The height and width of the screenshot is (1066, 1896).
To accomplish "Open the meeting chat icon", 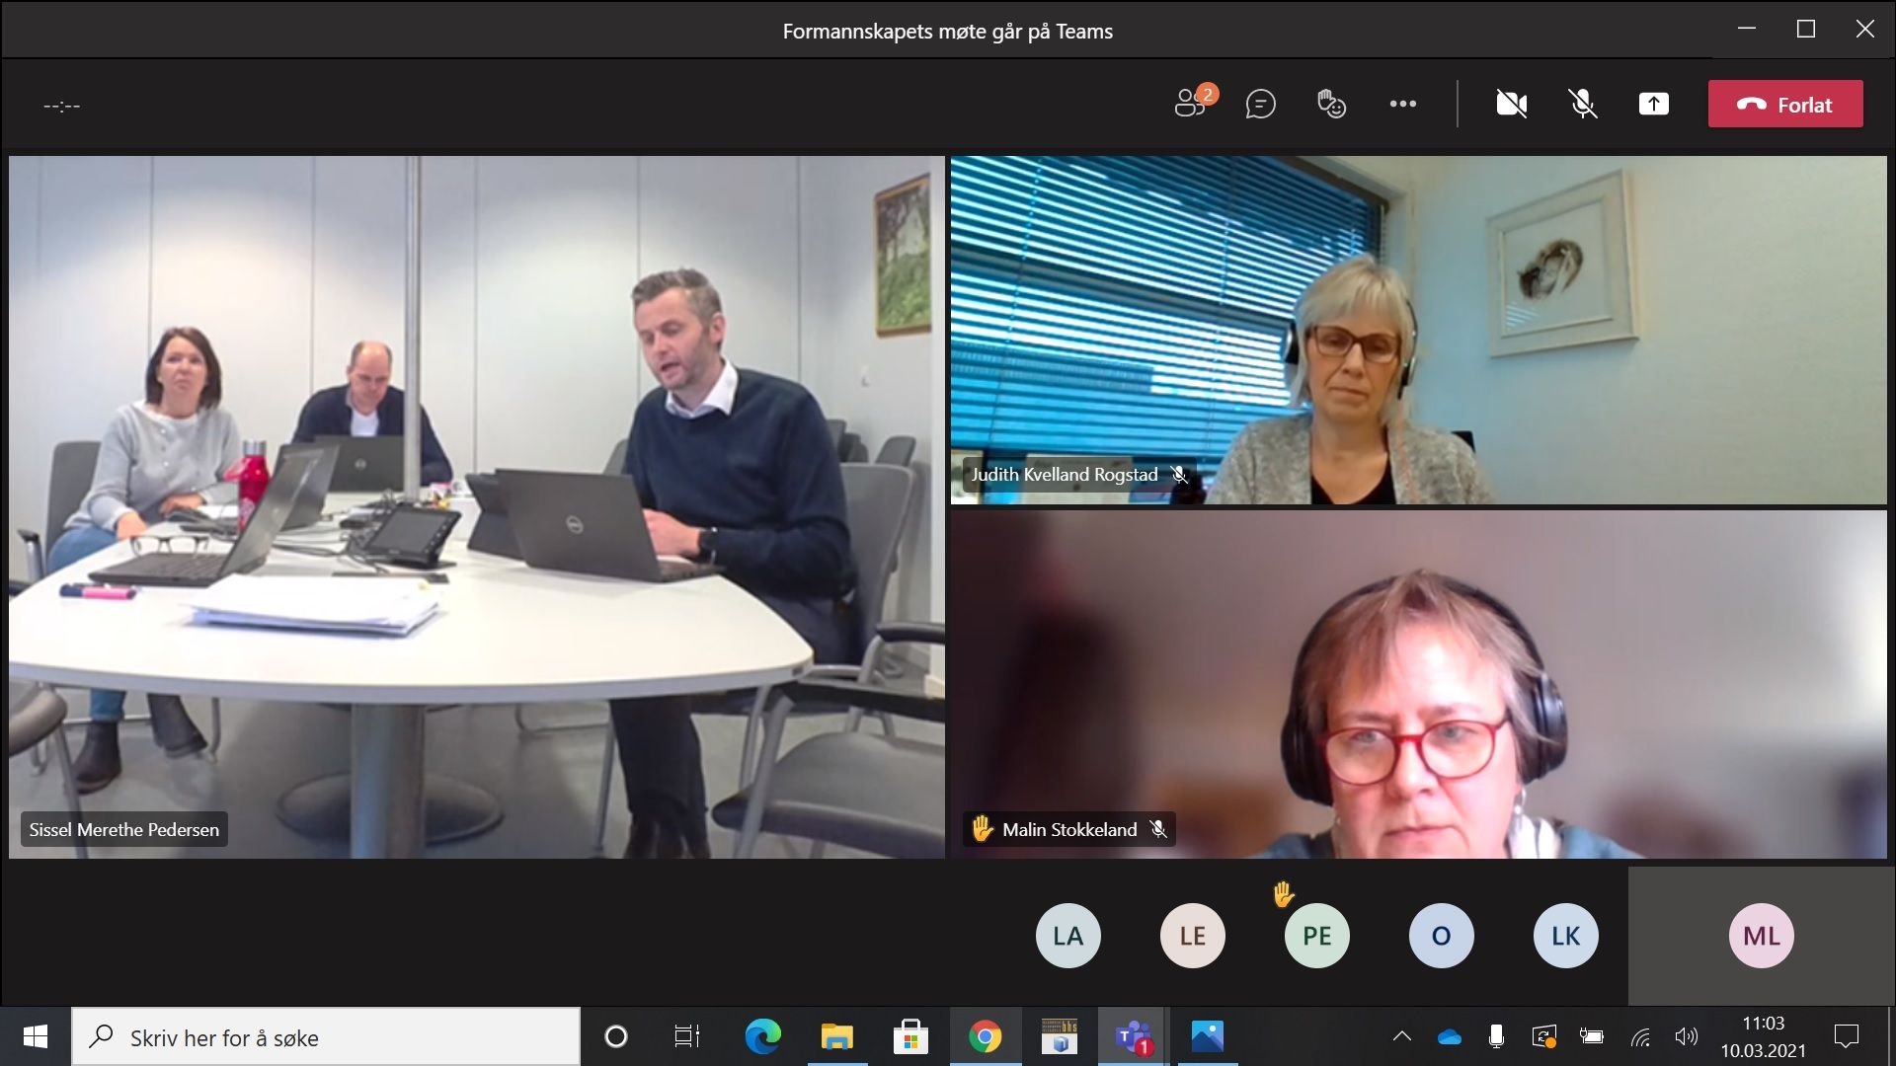I will [x=1260, y=104].
